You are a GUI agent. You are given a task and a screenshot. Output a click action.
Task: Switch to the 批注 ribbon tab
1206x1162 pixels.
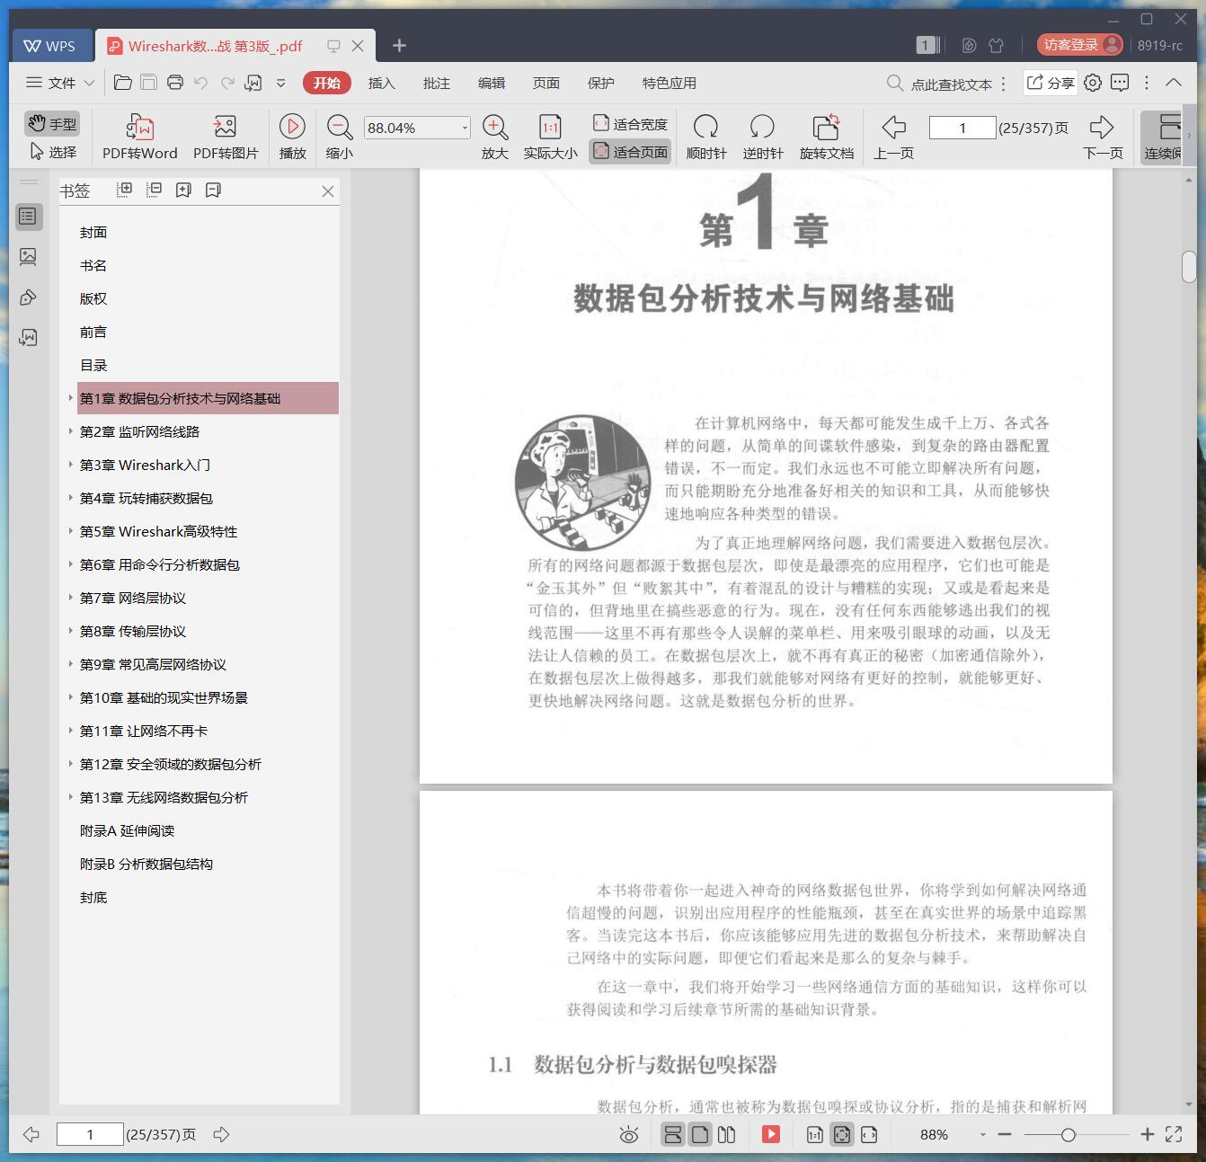[436, 83]
